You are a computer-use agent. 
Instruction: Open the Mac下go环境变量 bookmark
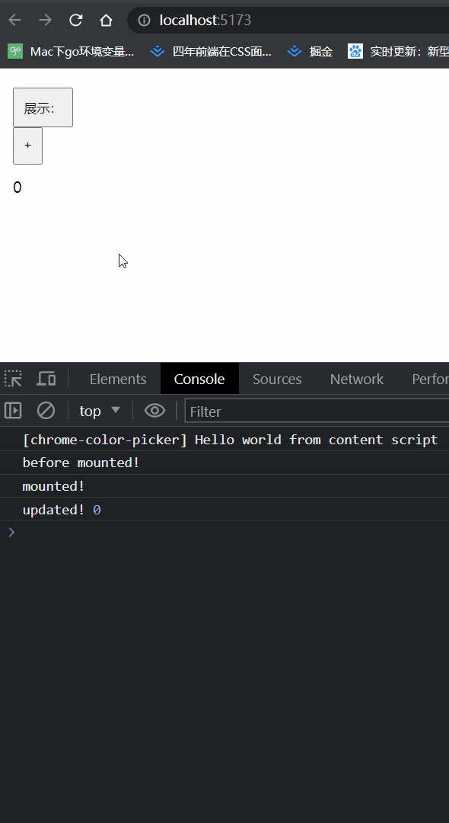72,52
